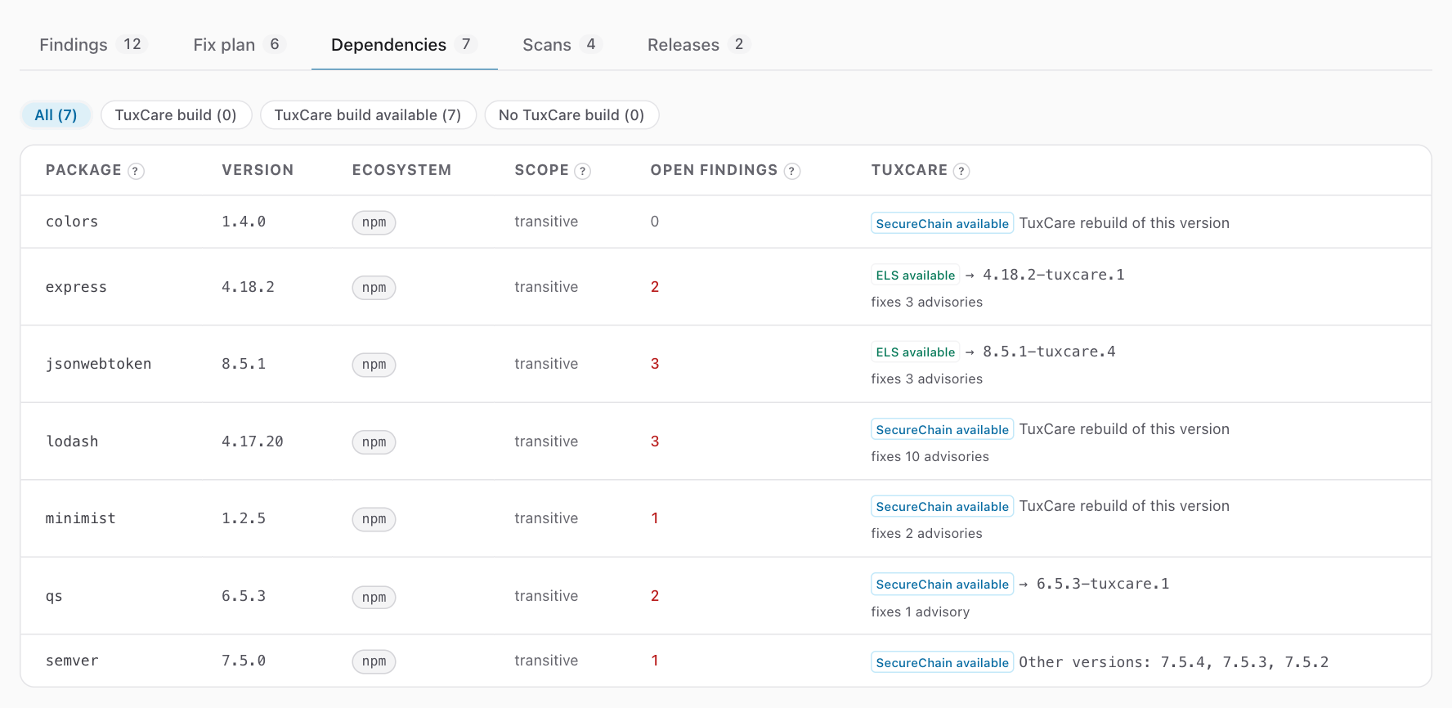Screen dimensions: 1452x708
Task: Click the SecureChain available badge for semver
Action: (942, 663)
